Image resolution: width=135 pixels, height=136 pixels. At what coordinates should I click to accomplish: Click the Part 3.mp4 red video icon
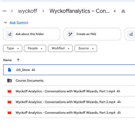point(9,113)
